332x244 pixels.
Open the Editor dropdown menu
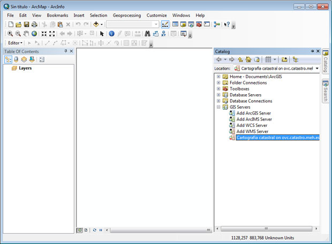[x=15, y=43]
